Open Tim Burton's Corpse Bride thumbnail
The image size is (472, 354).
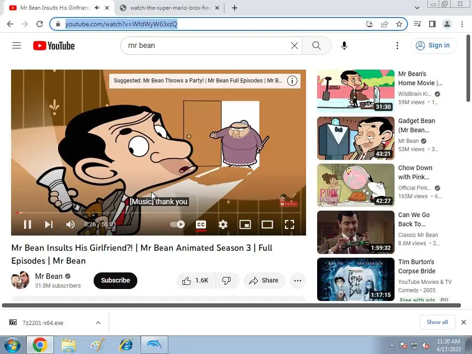[355, 279]
